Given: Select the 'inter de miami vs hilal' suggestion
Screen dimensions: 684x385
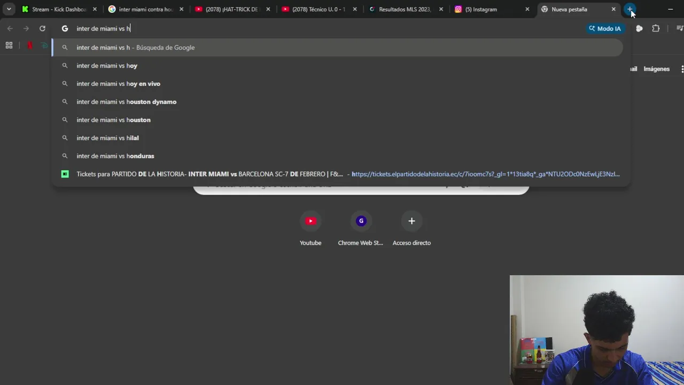Looking at the screenshot, I should 337,138.
